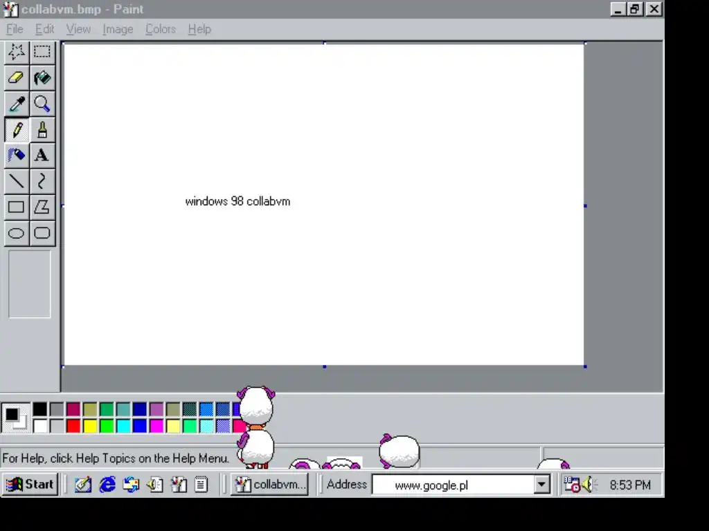Choose the Brush tool
The height and width of the screenshot is (531, 709).
click(42, 129)
